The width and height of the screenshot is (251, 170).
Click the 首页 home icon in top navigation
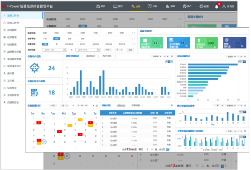(x=98, y=6)
